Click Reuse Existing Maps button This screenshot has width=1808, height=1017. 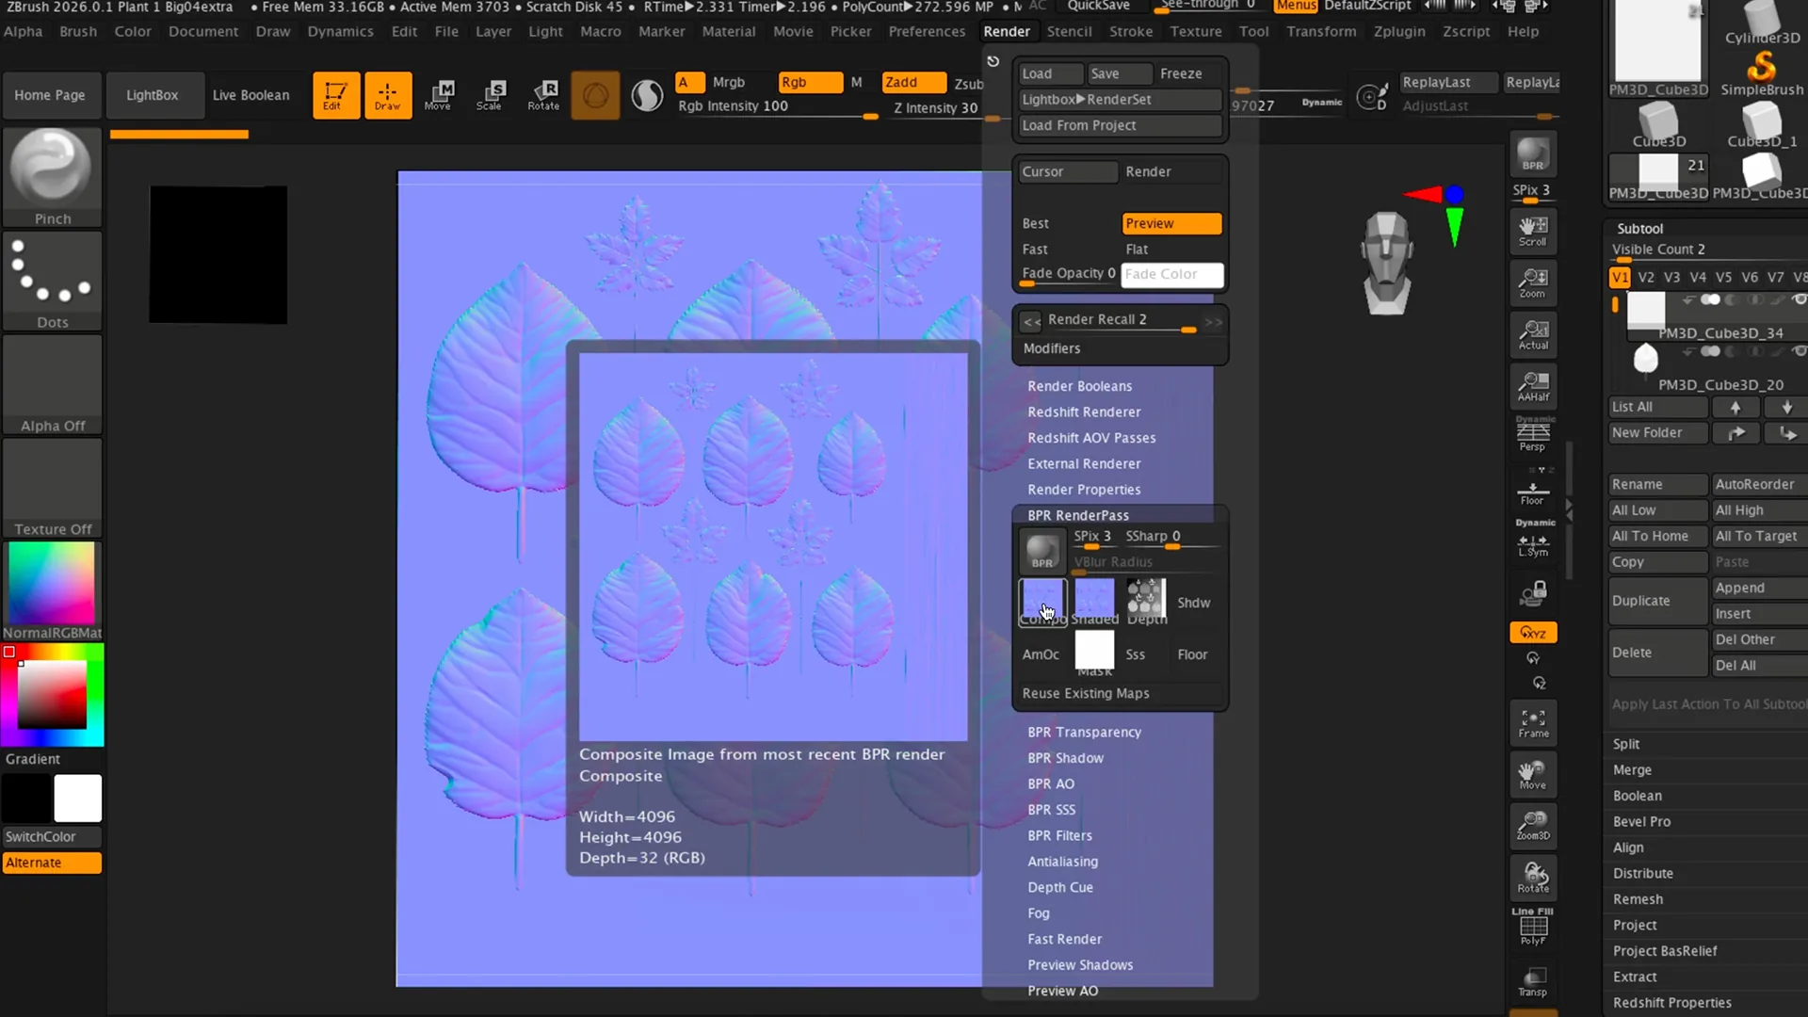point(1120,693)
